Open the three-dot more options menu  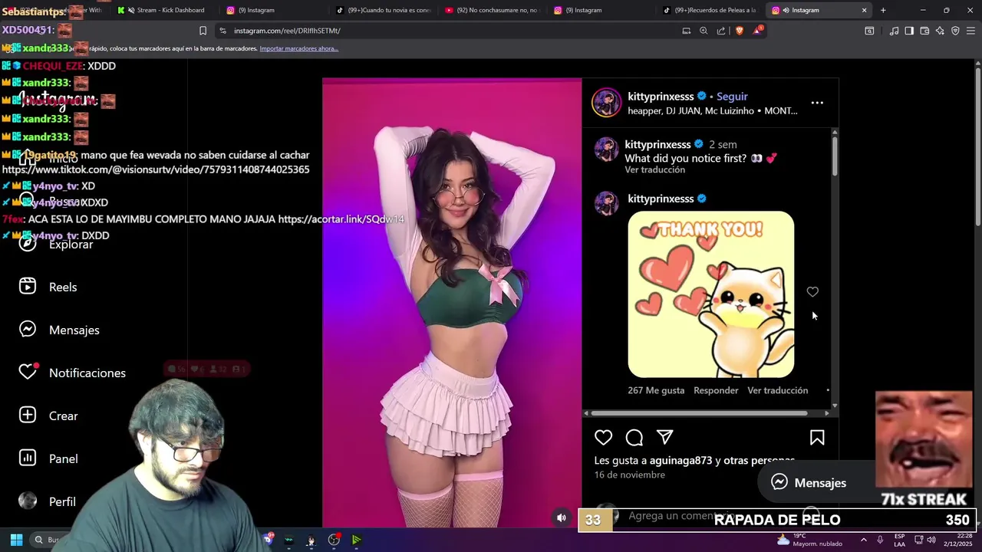coord(817,103)
